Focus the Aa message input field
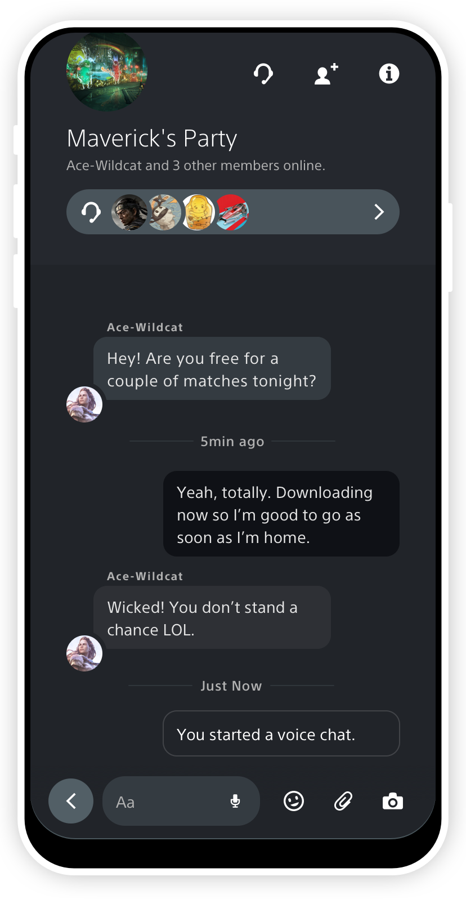Screen dimensions: 466x899 coord(181,801)
